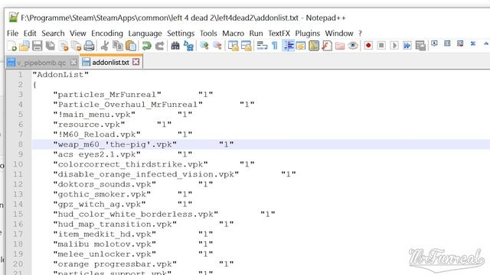Click "Particle_Overhaul_MrFunreal" entry

(128, 105)
